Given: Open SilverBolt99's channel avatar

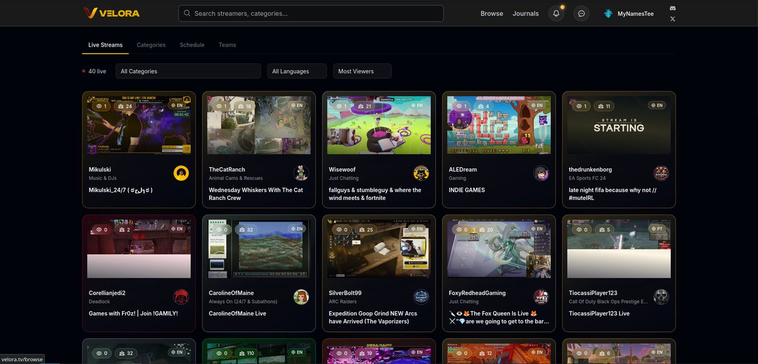Looking at the screenshot, I should [x=421, y=297].
